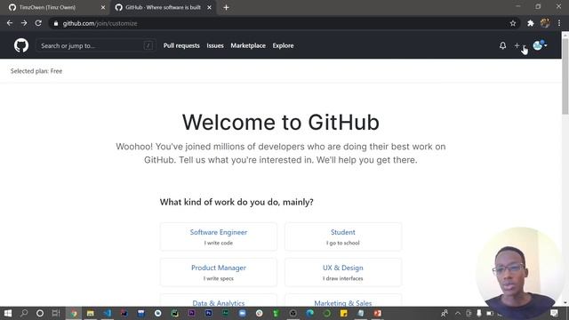Image resolution: width=569 pixels, height=320 pixels.
Task: Close the GitHub Where software is built tab
Action: click(x=210, y=7)
